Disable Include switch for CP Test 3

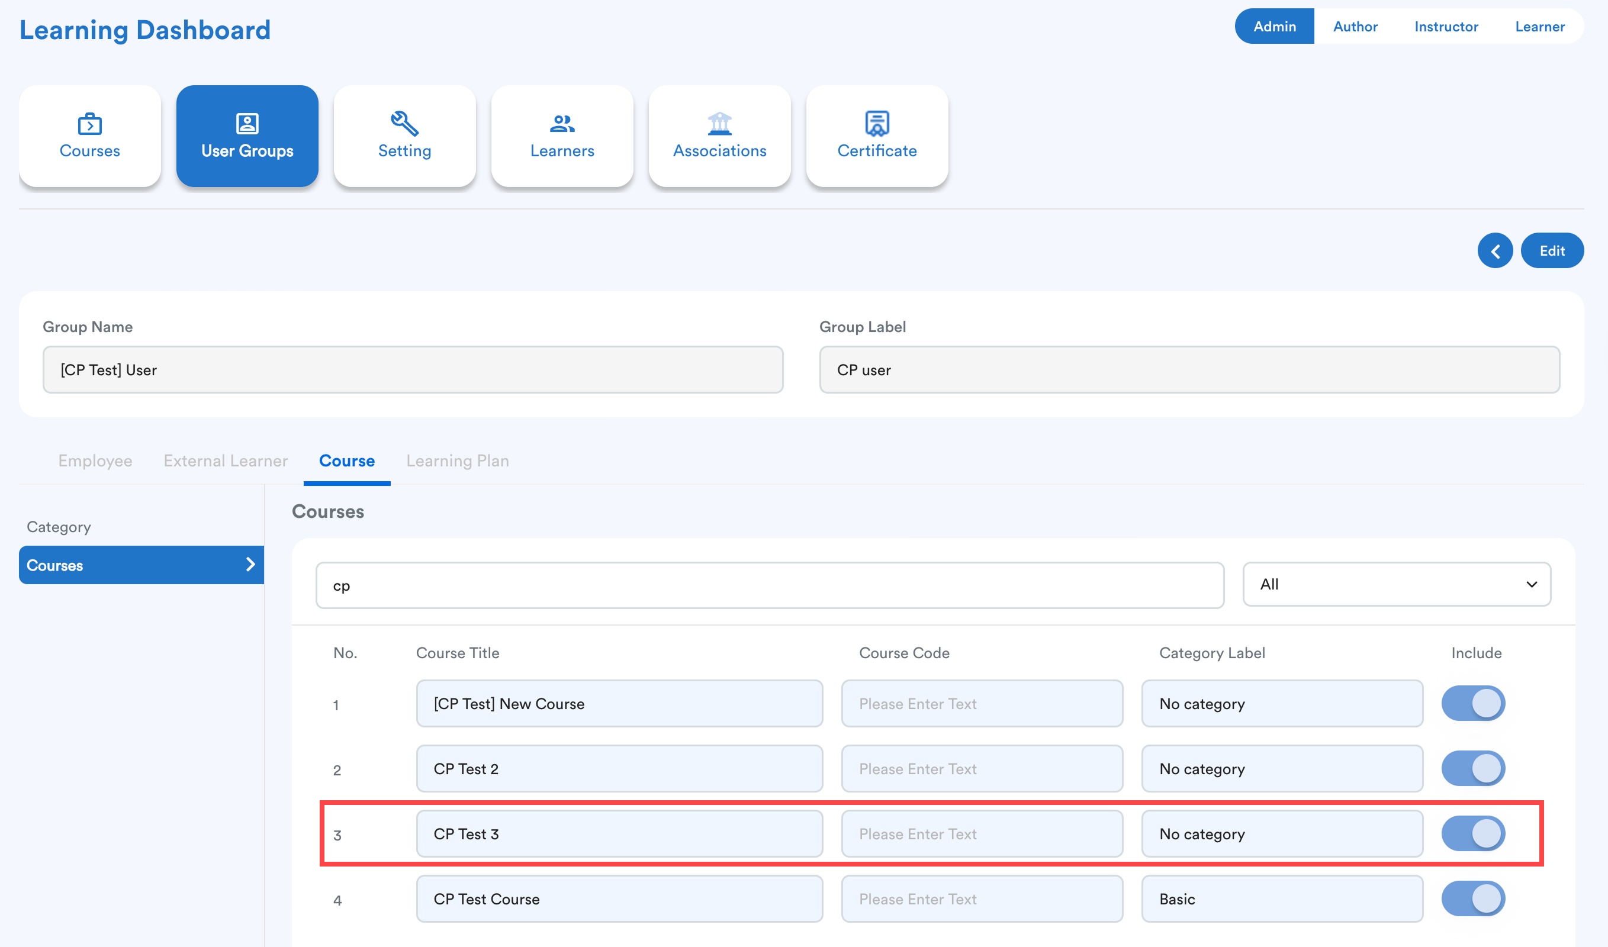coord(1472,833)
